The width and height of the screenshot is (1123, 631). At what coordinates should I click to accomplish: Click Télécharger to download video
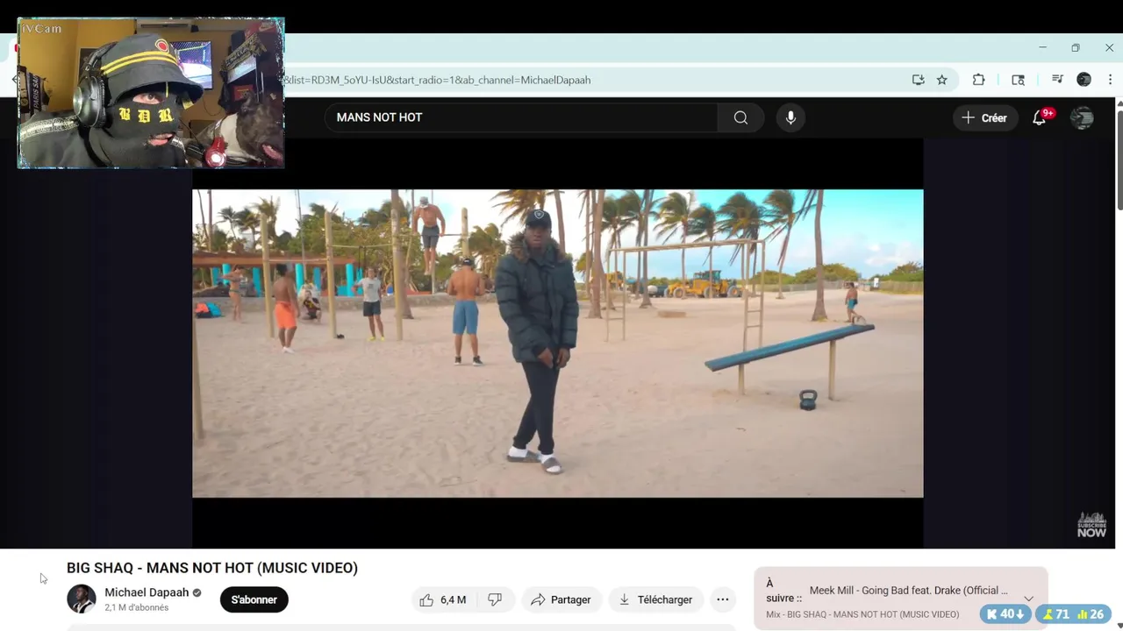click(656, 599)
